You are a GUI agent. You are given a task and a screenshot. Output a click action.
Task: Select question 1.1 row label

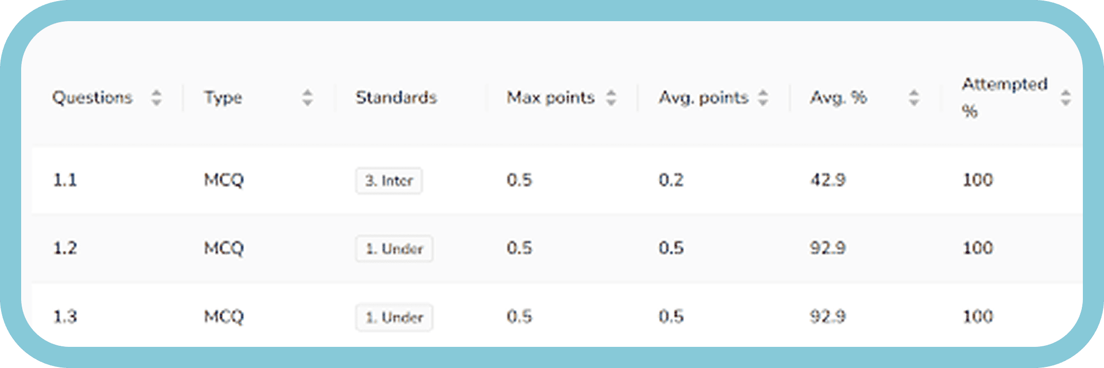point(65,180)
